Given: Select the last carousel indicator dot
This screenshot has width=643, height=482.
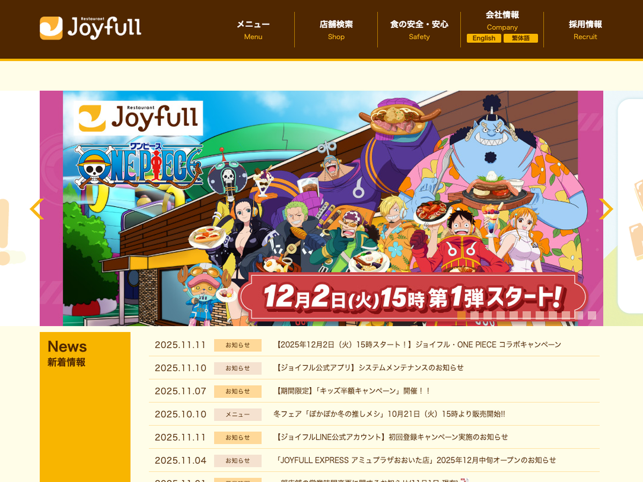Looking at the screenshot, I should (x=592, y=315).
